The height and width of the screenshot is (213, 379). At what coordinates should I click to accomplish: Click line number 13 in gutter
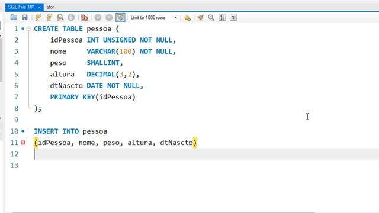[x=14, y=166]
